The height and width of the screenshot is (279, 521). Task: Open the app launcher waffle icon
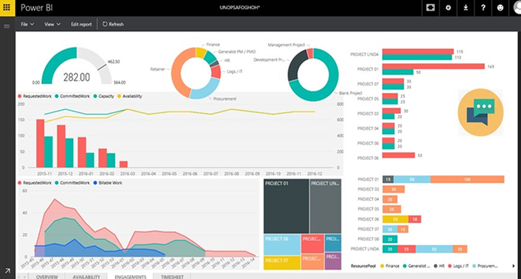(x=6, y=8)
